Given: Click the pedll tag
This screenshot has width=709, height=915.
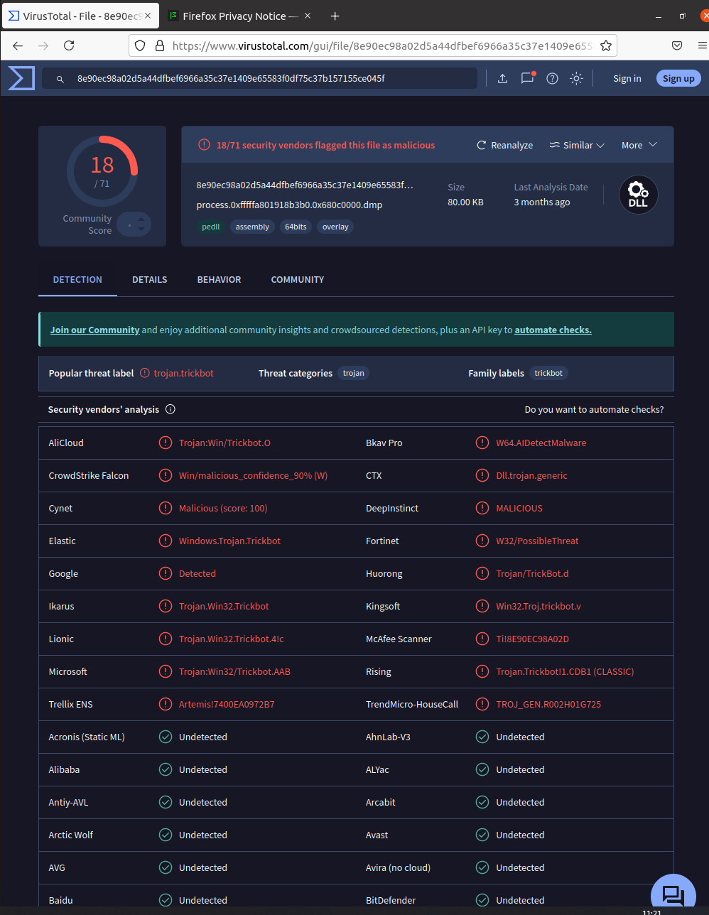Looking at the screenshot, I should click(211, 227).
